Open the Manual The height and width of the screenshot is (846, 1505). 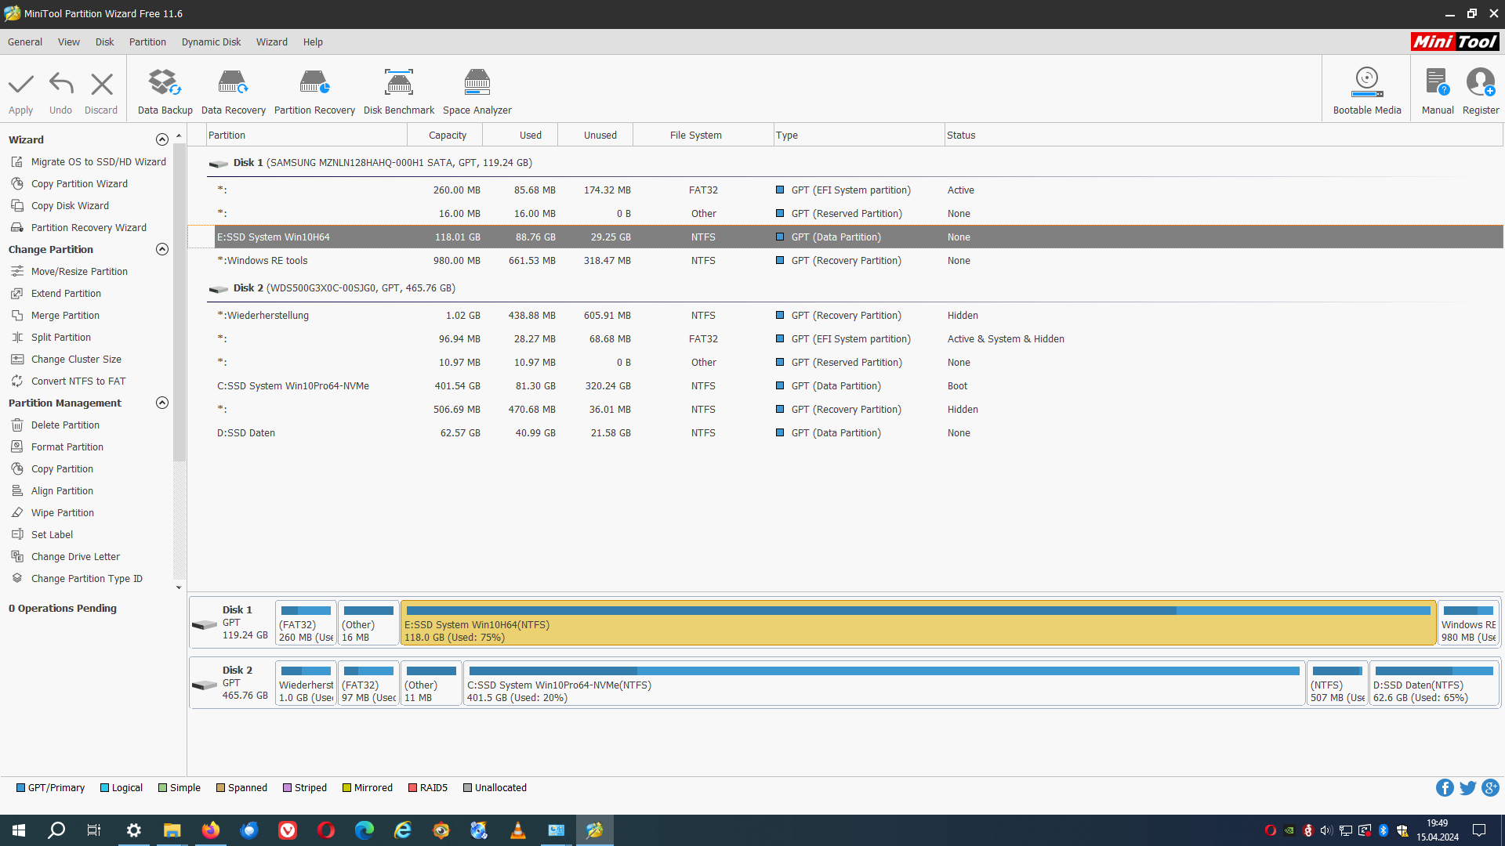pos(1437,89)
